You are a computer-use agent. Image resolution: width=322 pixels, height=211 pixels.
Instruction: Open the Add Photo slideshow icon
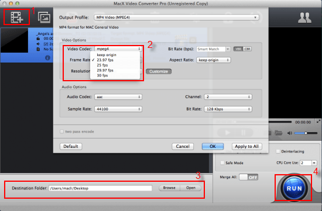point(44,18)
